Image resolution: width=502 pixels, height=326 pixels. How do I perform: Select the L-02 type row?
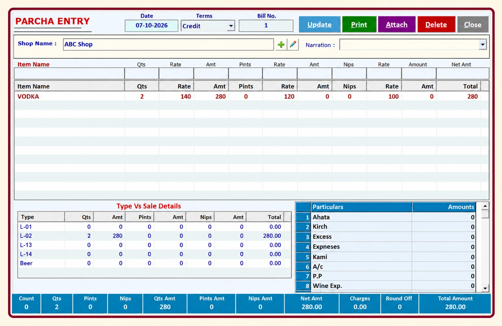[x=154, y=236]
